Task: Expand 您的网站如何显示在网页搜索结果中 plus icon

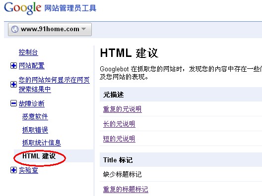Action: click(x=13, y=84)
